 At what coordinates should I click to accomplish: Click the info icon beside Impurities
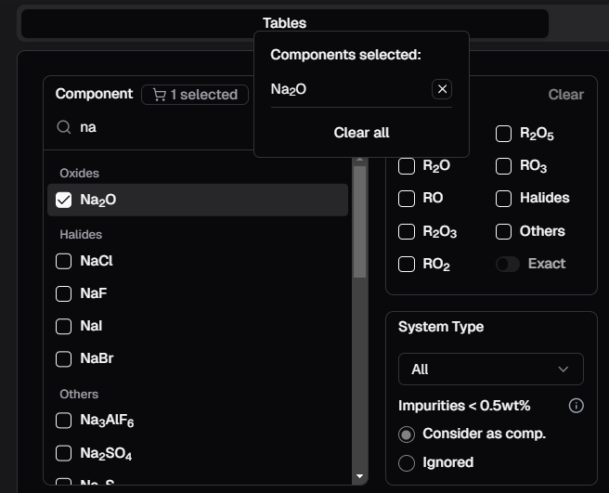coord(576,406)
